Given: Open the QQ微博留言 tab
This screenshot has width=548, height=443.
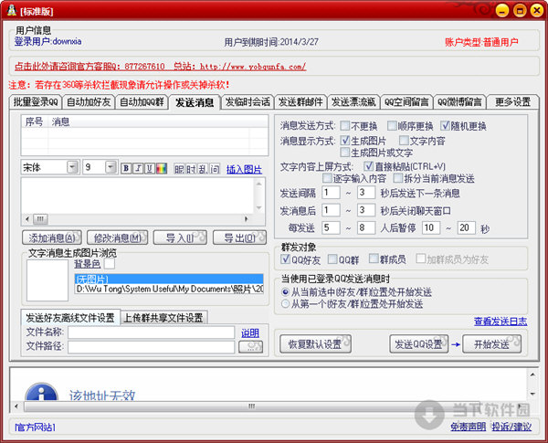Looking at the screenshot, I should [460, 102].
